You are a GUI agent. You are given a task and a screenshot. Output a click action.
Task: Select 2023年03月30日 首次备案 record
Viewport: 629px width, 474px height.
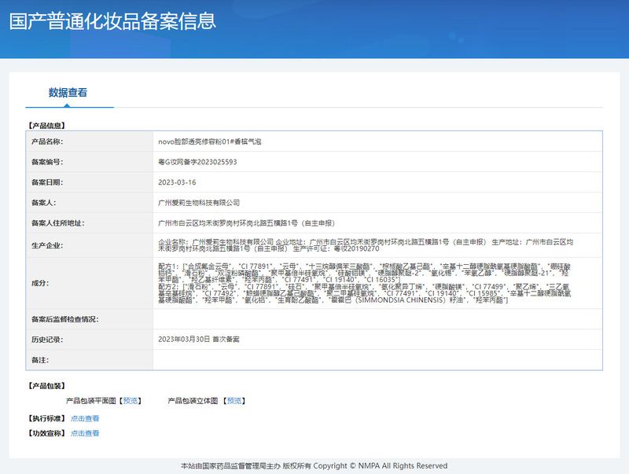coord(199,340)
